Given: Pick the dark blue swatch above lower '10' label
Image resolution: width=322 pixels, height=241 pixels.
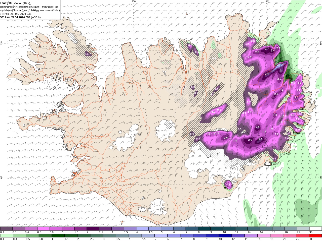Looking at the screenshot, I should click(x=225, y=236).
